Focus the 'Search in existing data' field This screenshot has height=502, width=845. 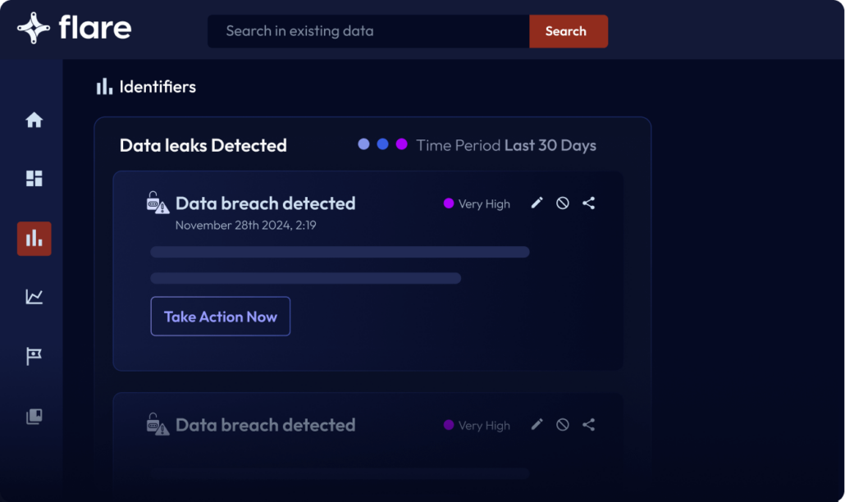368,31
